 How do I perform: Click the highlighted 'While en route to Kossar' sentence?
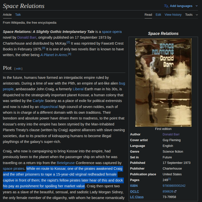coord(63,178)
